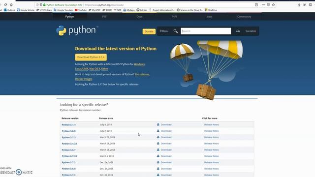The image size is (315, 177).
Task: Open the Menu dropdown on python.org
Action: pos(164,31)
